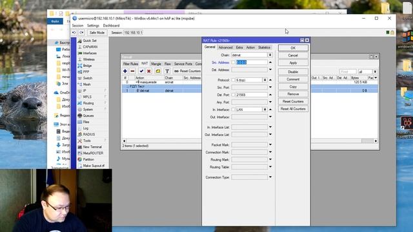This screenshot has height=232, width=413.
Task: Toggle Protocol invert checkbox
Action: 233,80
